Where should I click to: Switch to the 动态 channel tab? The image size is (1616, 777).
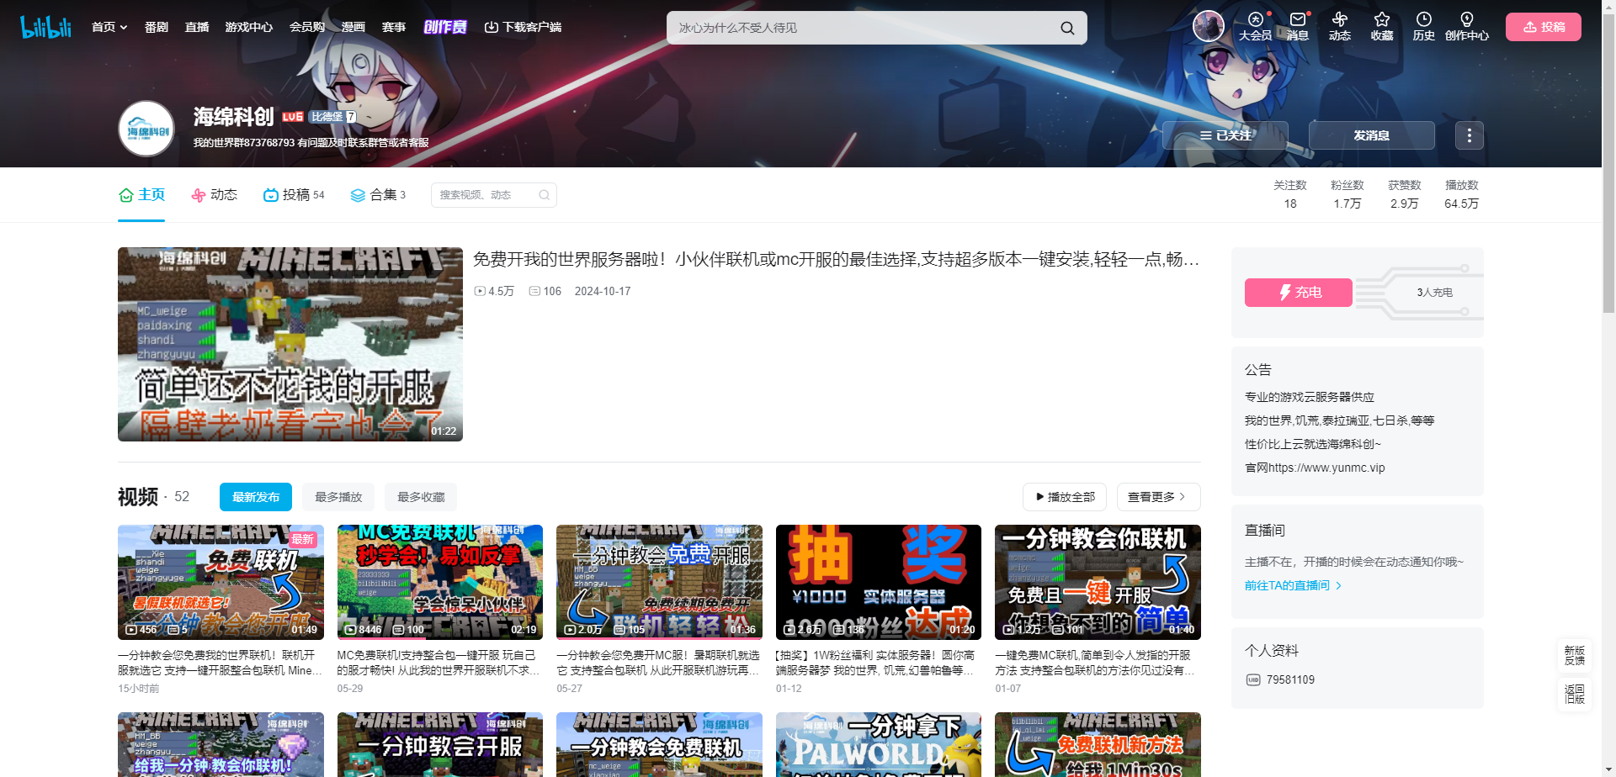[215, 195]
